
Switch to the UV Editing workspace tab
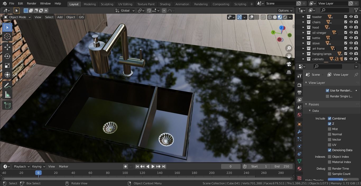125,4
